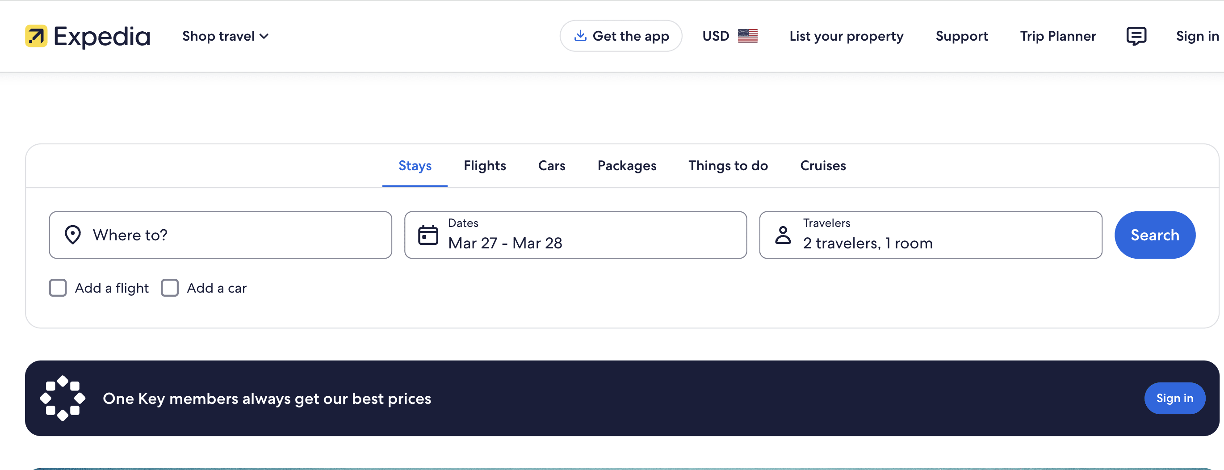Click the US flag icon

point(747,36)
